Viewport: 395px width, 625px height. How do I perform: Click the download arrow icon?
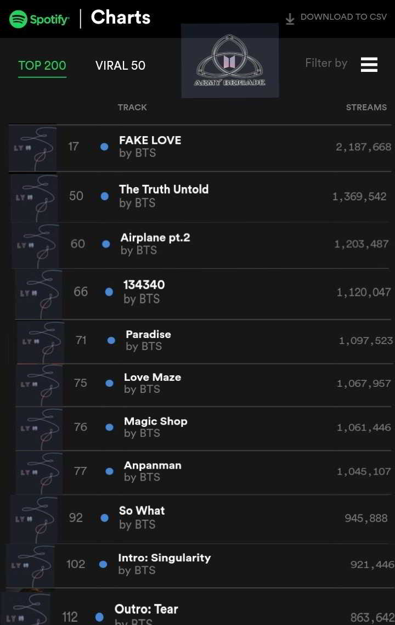click(x=290, y=19)
